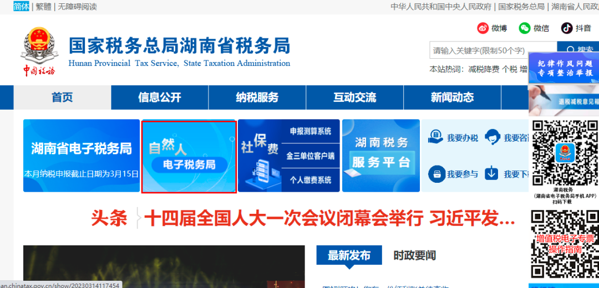Switch to 繁體 language
The height and width of the screenshot is (288, 599).
tap(44, 7)
